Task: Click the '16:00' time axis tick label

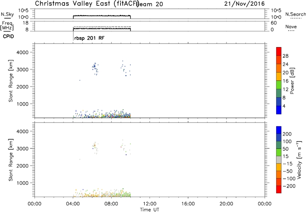Action: 188,204
